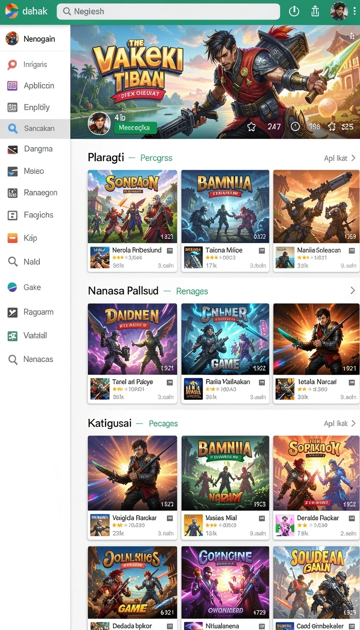The height and width of the screenshot is (630, 360).
Task: Click the badge icon beside 525
Action: coord(332,127)
